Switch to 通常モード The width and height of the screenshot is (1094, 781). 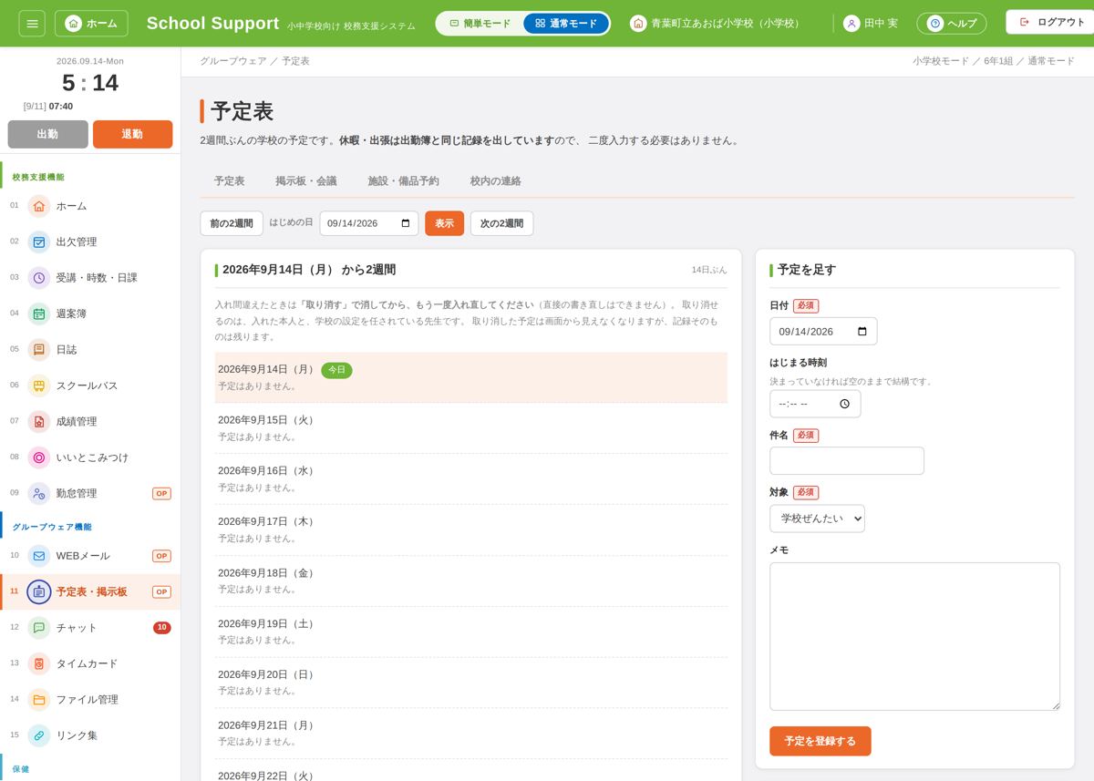point(566,23)
